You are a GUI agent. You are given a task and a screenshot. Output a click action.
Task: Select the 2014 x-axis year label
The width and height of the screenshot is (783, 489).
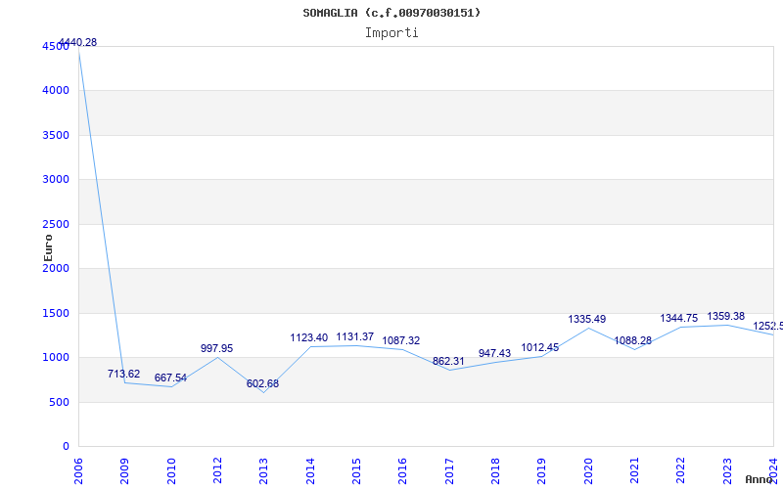coord(309,471)
